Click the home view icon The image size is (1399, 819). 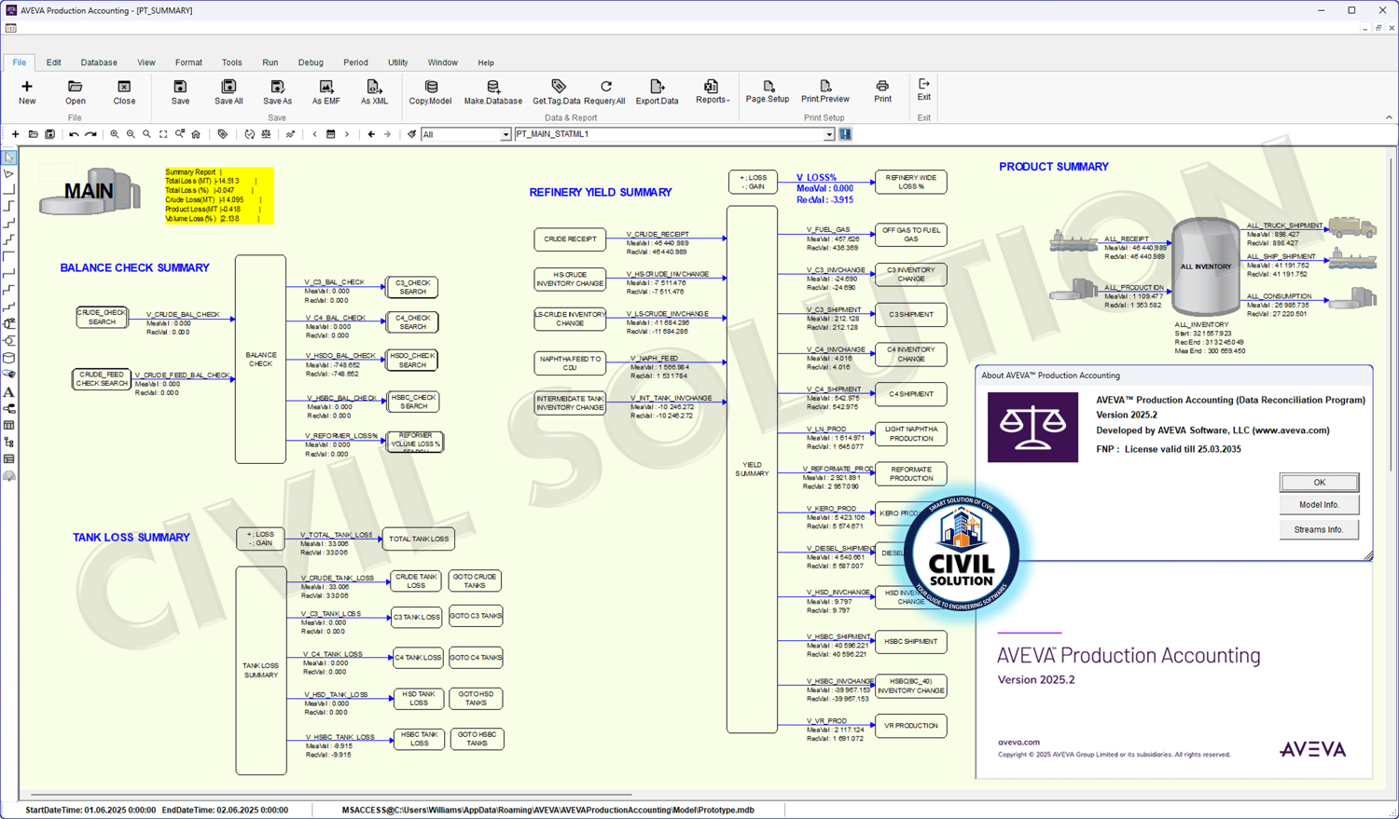pyautogui.click(x=196, y=134)
